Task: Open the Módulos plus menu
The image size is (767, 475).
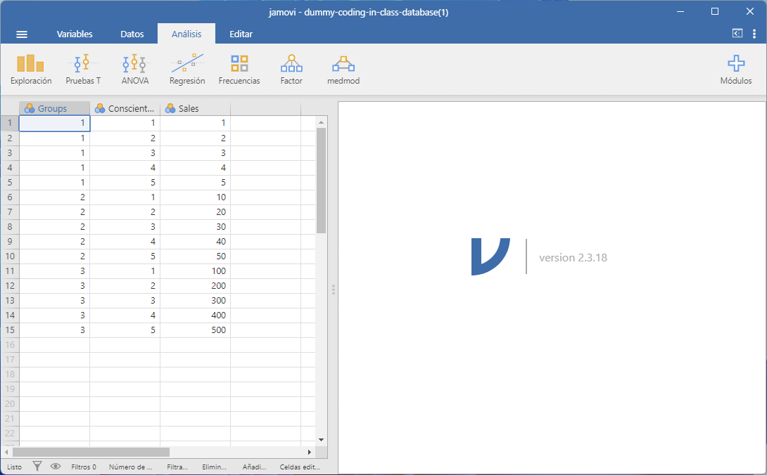Action: [735, 70]
